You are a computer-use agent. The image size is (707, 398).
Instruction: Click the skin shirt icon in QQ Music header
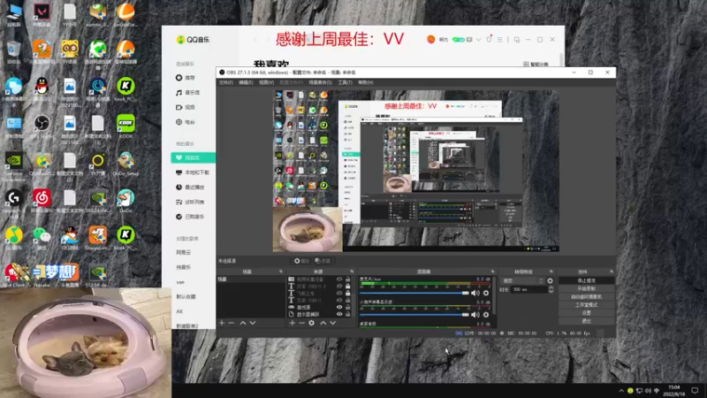(x=489, y=40)
